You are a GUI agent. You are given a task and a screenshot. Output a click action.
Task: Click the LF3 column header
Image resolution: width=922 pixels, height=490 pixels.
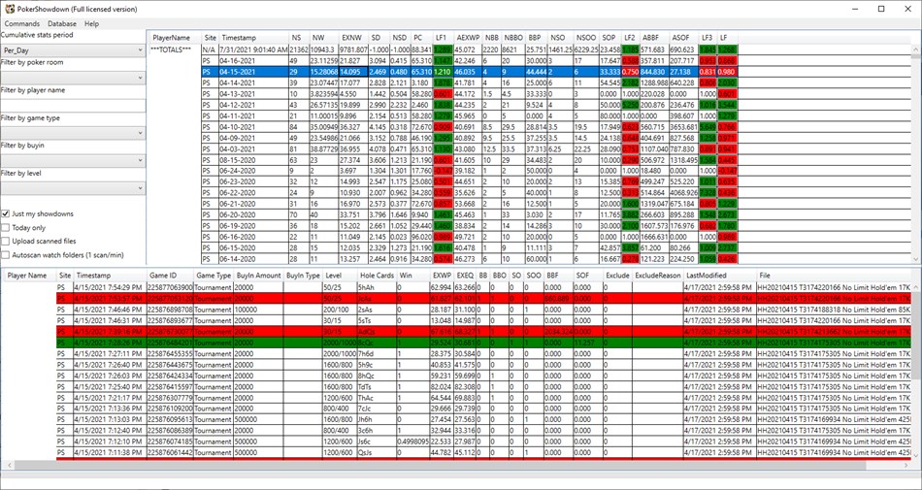pos(708,38)
